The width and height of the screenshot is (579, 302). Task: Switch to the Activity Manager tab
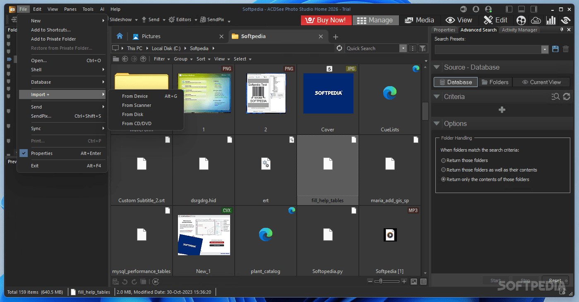coord(519,29)
